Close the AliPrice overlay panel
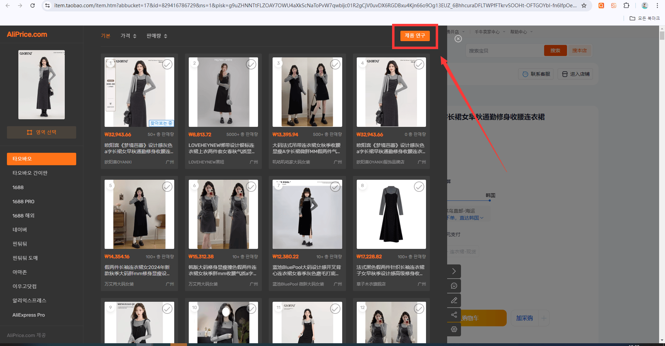This screenshot has width=665, height=346. click(458, 39)
